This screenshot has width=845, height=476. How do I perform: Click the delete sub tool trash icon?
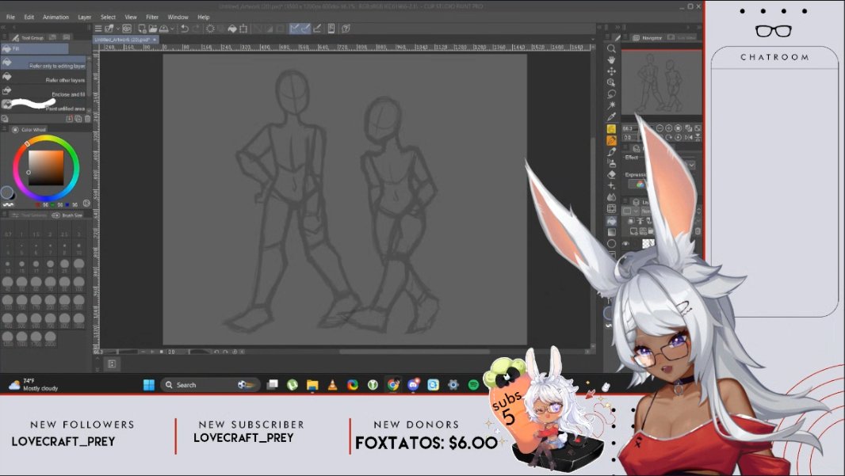[x=87, y=119]
